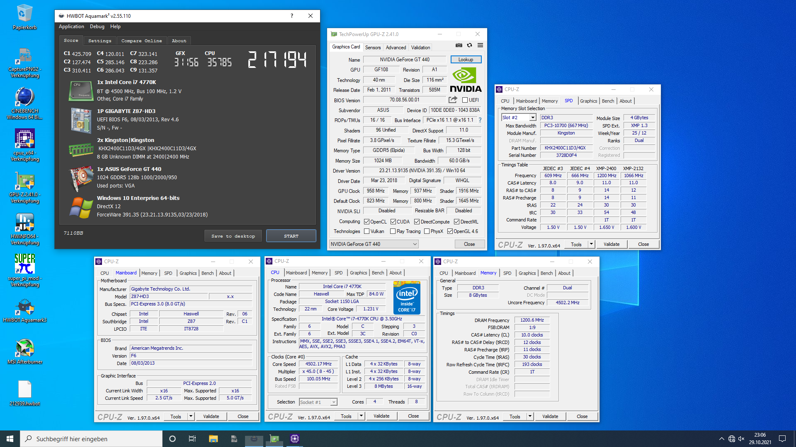Viewport: 796px width, 447px height.
Task: Click the Aquamark help question mark in the title bar
Action: click(x=292, y=16)
